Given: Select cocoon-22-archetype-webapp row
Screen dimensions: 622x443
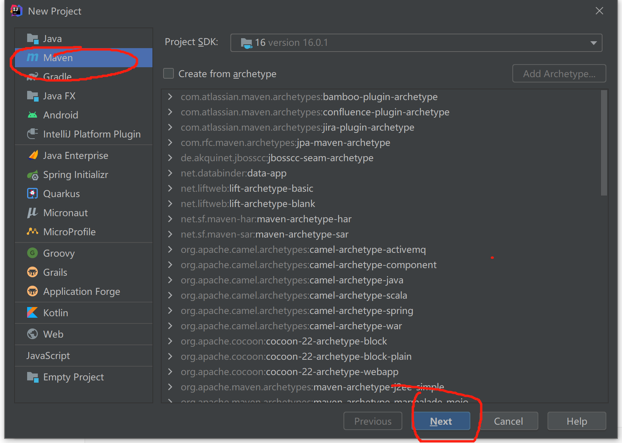Looking at the screenshot, I should click(381, 372).
